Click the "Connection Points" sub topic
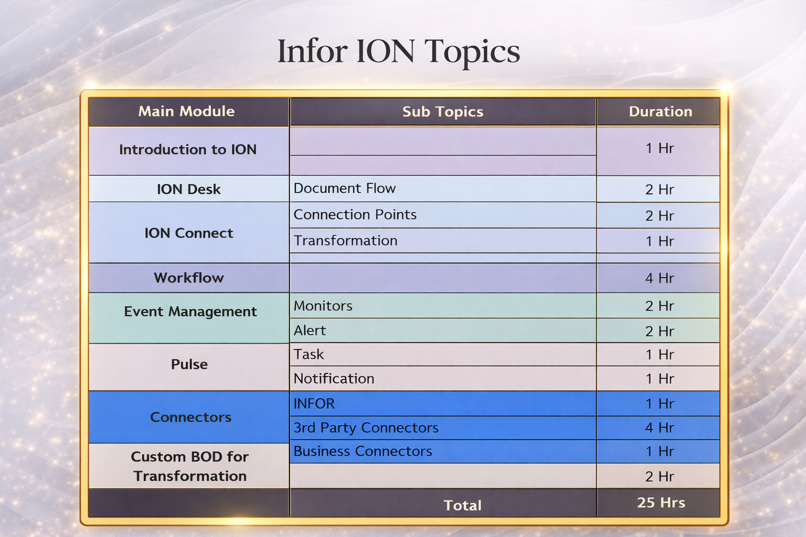This screenshot has width=806, height=537. tap(355, 214)
